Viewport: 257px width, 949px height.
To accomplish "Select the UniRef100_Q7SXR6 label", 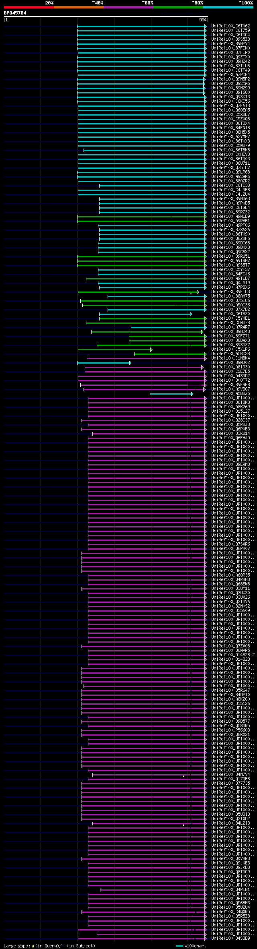I will 230,544.
